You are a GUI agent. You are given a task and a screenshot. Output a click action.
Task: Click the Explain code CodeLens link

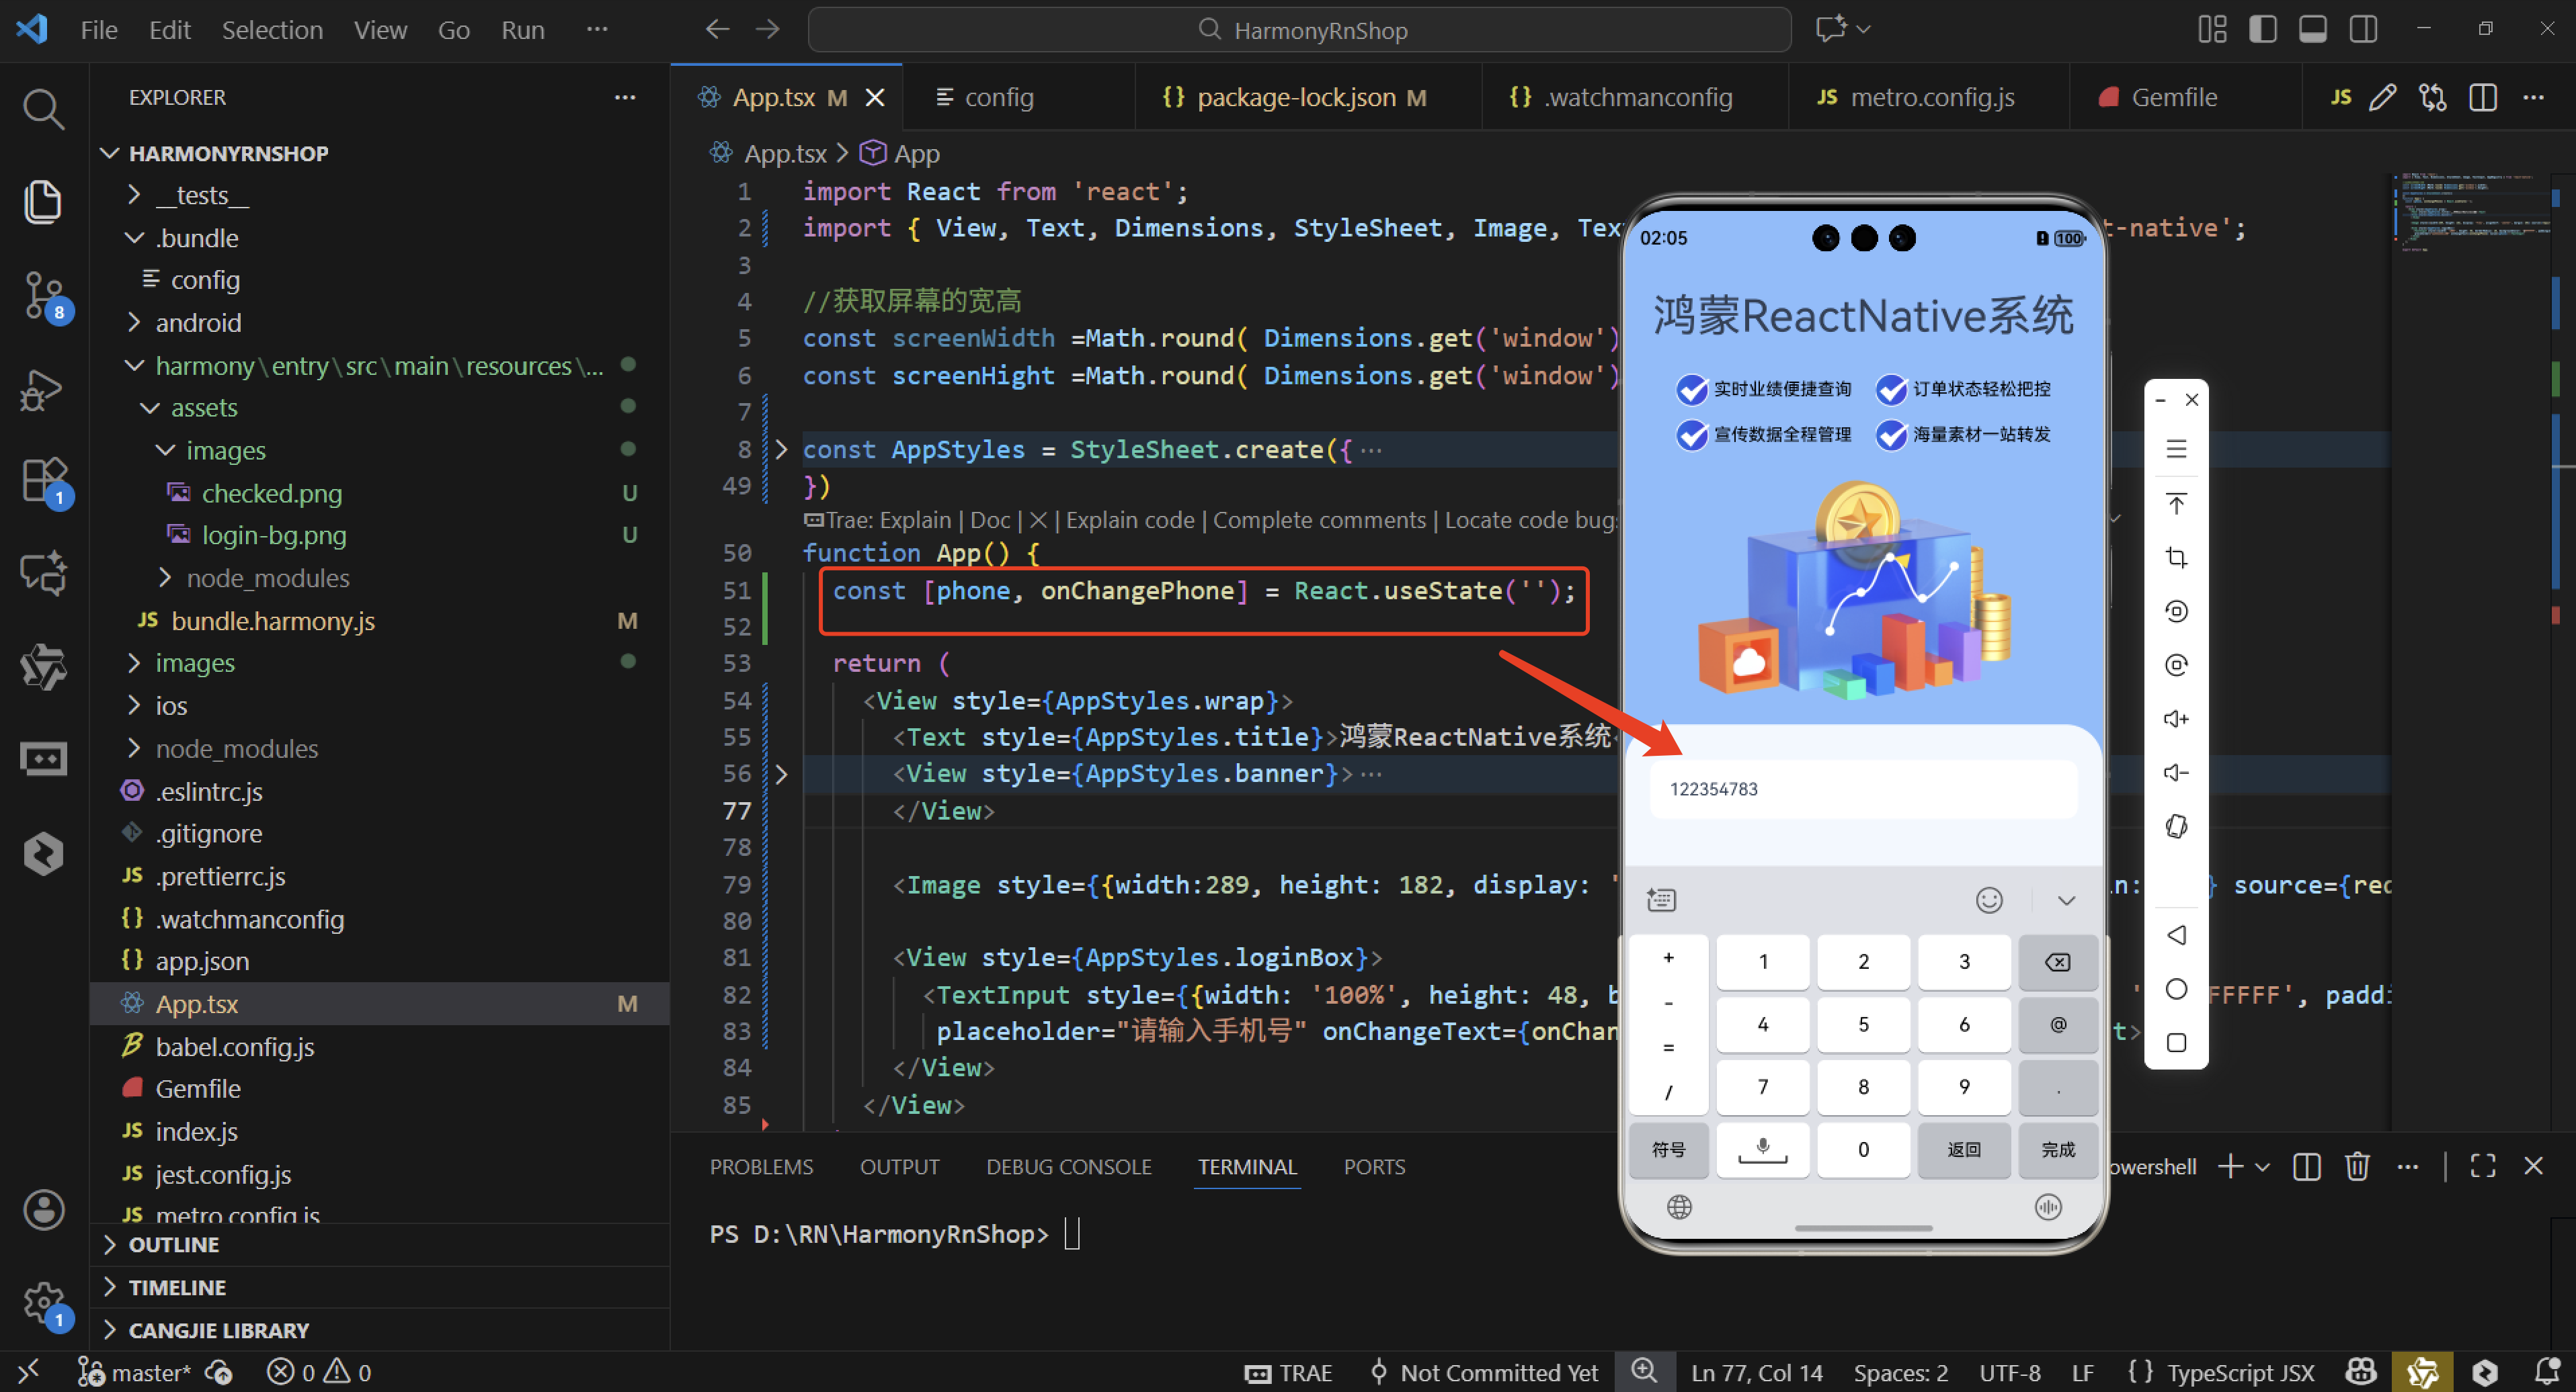pos(1130,519)
